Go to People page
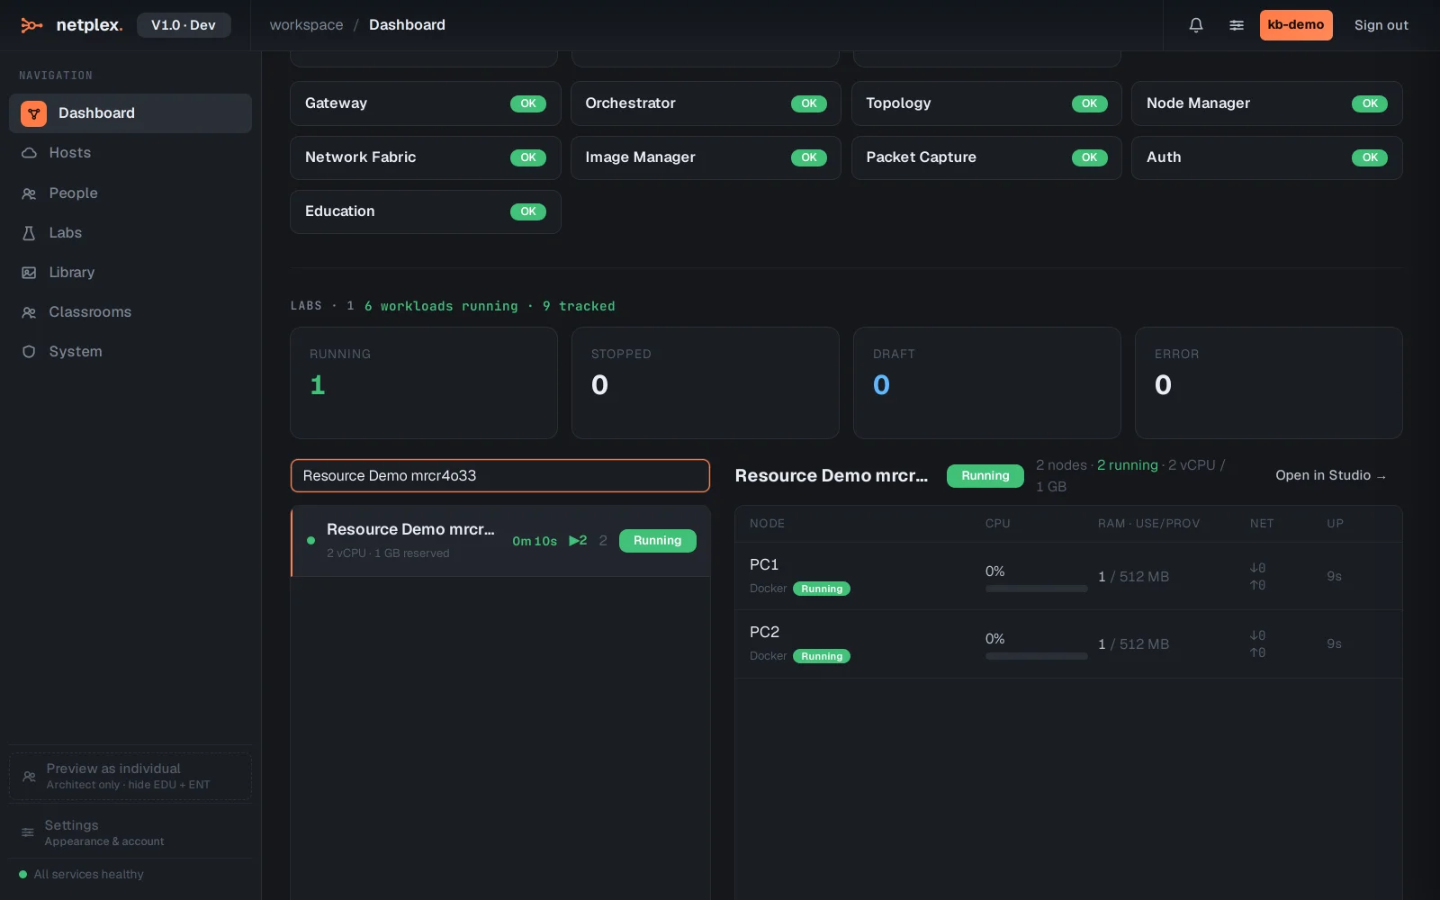This screenshot has height=900, width=1440. [130, 193]
